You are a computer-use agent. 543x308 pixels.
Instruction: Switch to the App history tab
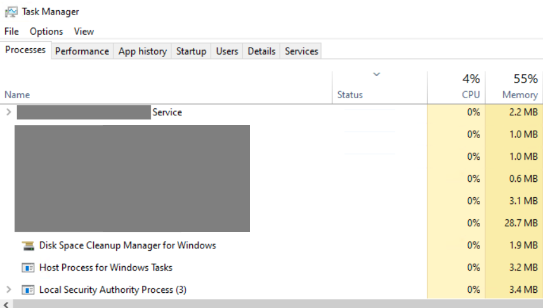pyautogui.click(x=142, y=51)
